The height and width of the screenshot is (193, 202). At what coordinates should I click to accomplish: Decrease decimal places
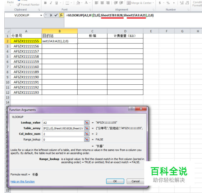point(187,3)
